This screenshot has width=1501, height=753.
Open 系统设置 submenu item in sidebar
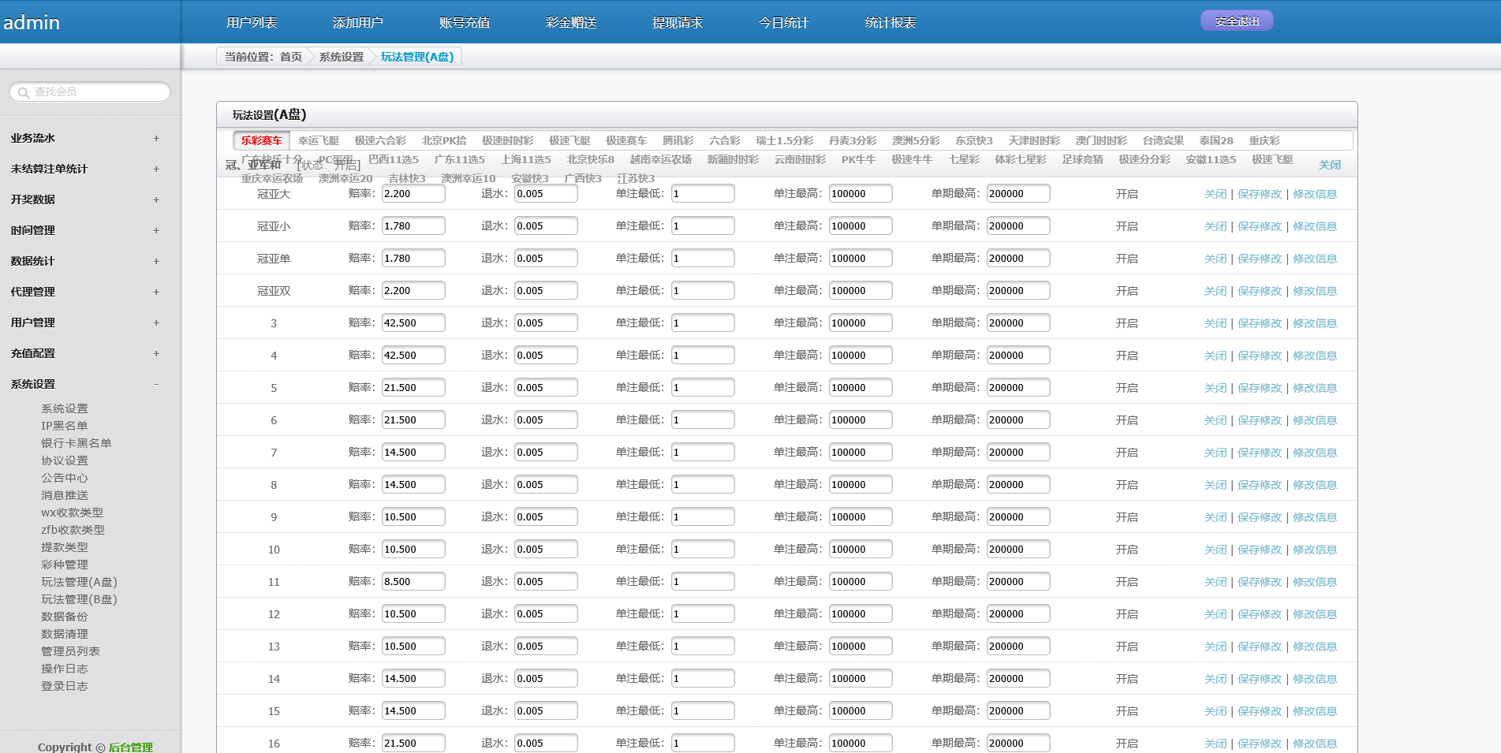click(x=65, y=408)
